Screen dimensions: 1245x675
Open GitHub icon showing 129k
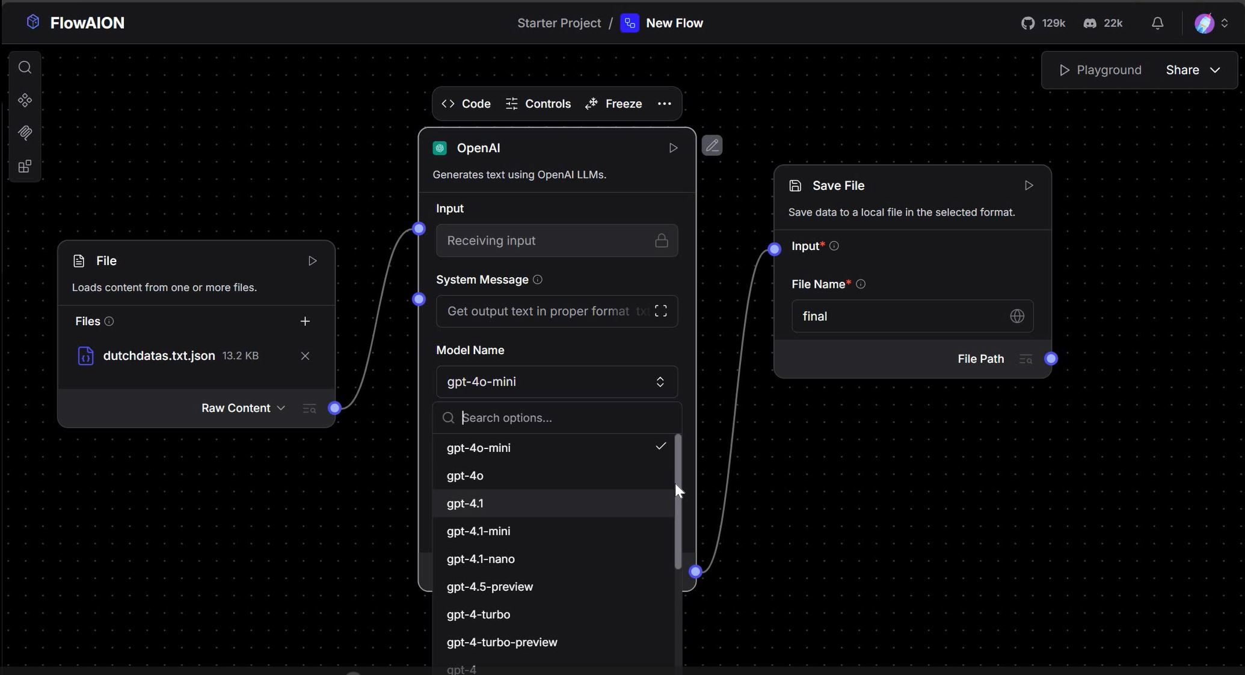pos(1028,23)
